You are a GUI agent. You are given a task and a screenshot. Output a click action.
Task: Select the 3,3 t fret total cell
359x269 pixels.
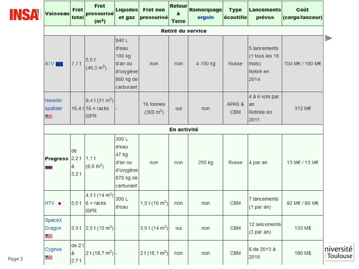[x=77, y=228]
